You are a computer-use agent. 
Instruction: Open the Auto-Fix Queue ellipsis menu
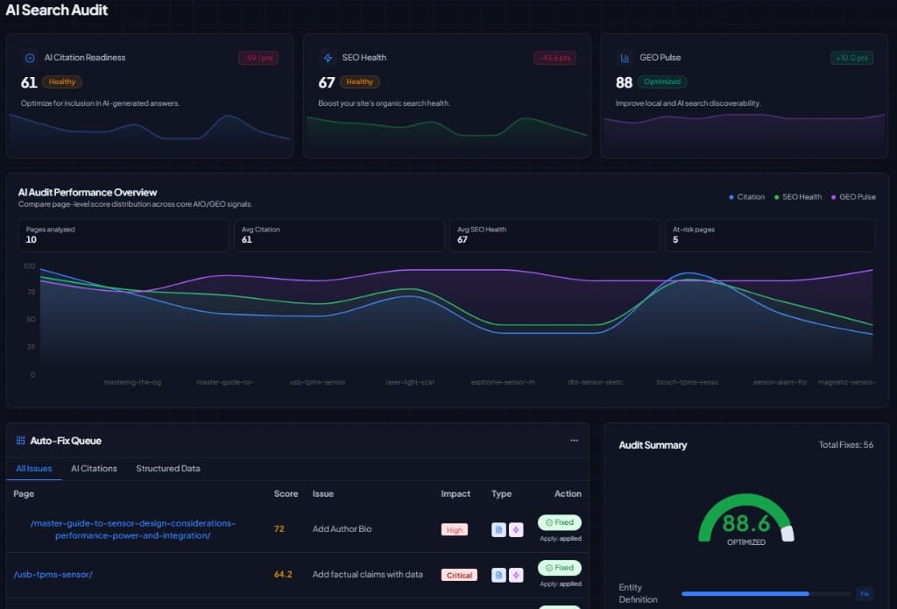[x=575, y=440]
